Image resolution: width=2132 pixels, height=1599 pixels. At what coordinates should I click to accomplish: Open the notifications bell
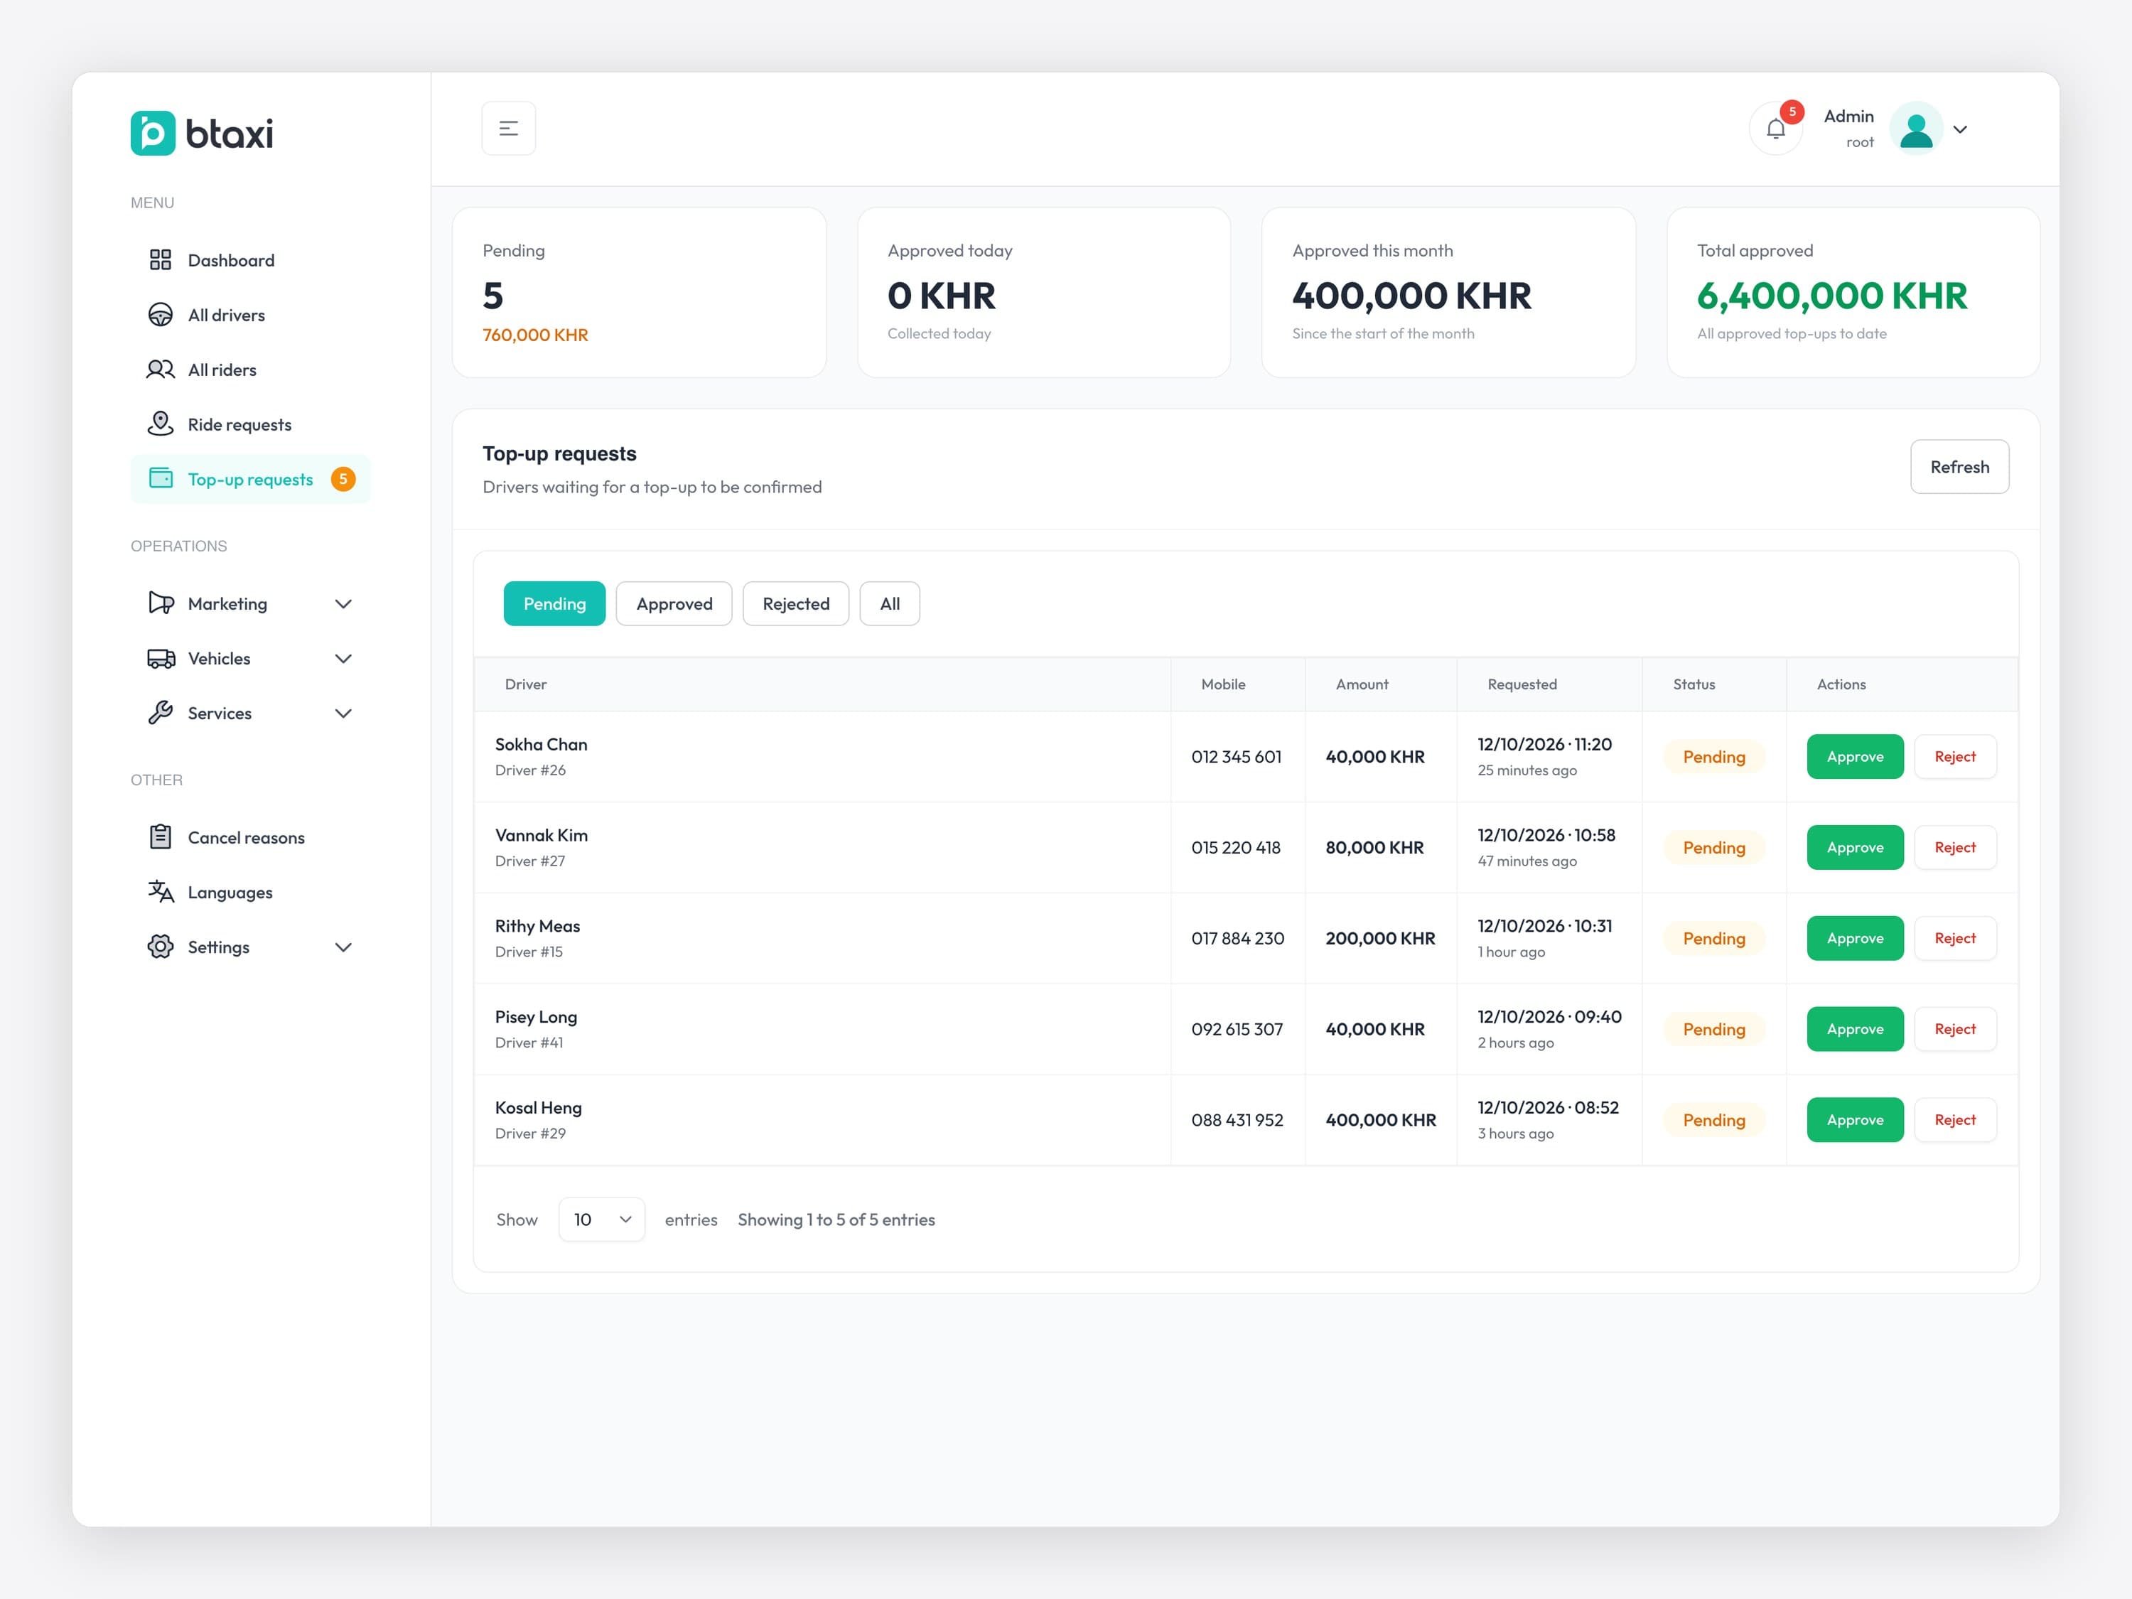pyautogui.click(x=1775, y=128)
